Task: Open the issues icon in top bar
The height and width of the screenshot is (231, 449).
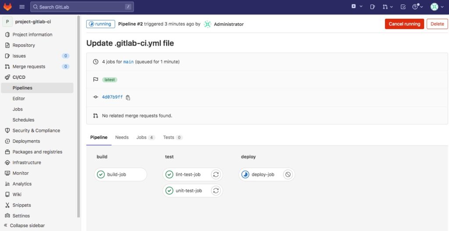Action: [x=372, y=7]
